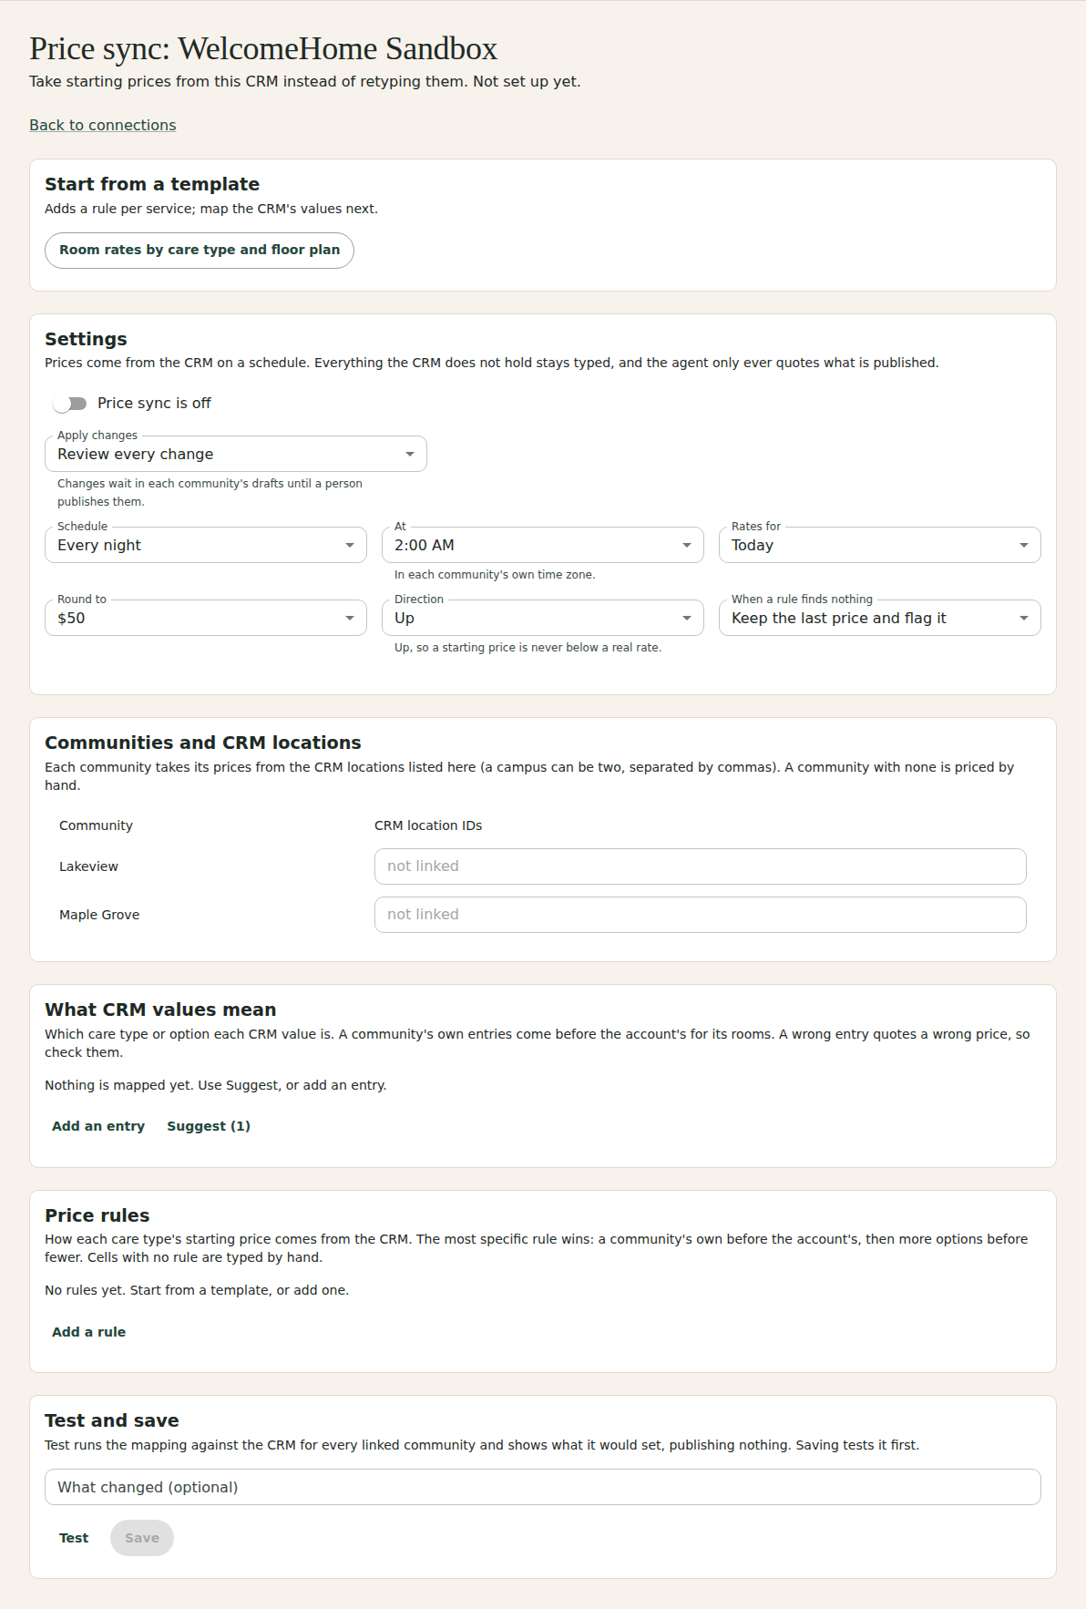This screenshot has width=1086, height=1609.
Task: Click the Communities and CRM locations heading
Action: click(203, 743)
